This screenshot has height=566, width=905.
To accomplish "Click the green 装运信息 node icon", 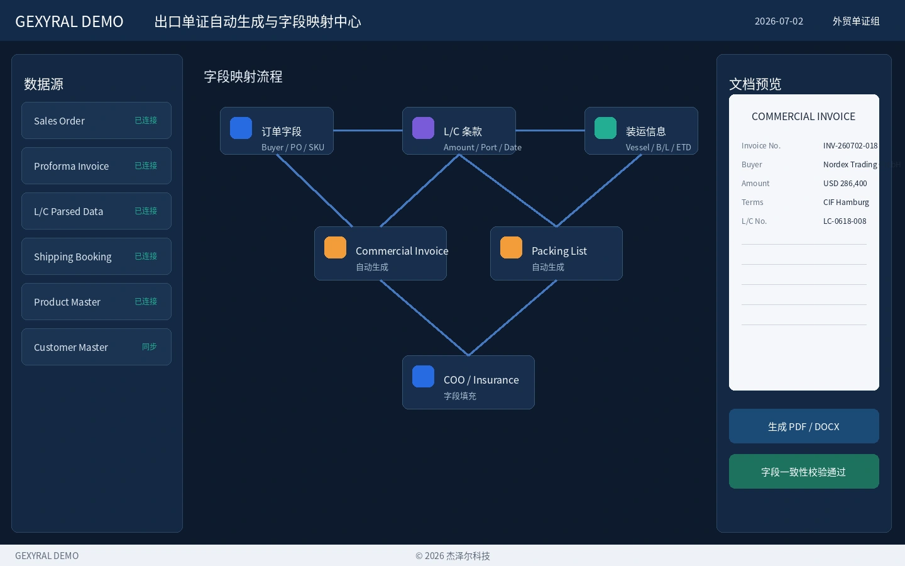I will [605, 128].
